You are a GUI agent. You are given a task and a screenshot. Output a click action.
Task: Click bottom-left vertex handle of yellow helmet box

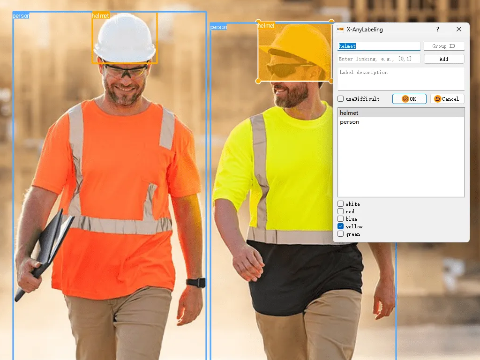(x=258, y=82)
